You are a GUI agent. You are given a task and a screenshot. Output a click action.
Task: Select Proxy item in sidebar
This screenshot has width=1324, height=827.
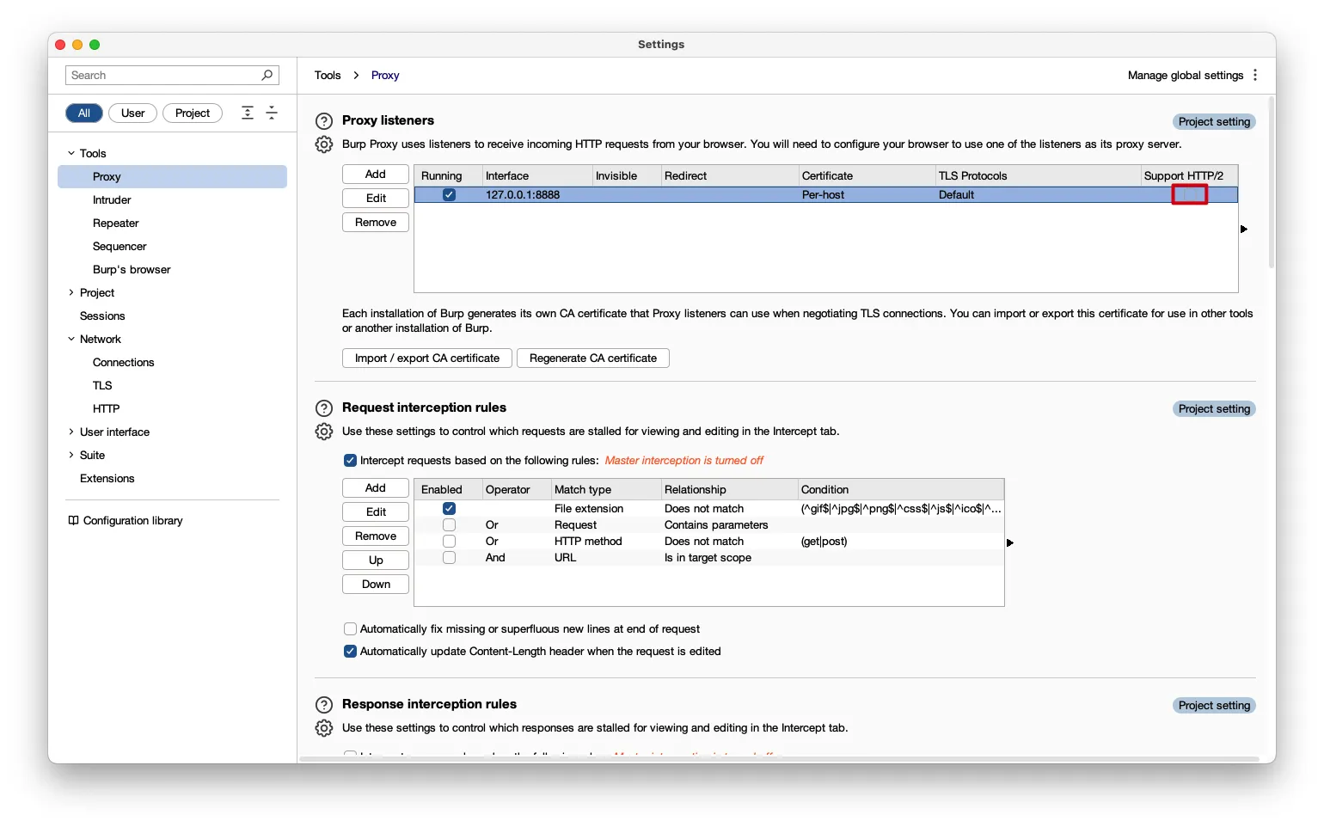pos(172,176)
